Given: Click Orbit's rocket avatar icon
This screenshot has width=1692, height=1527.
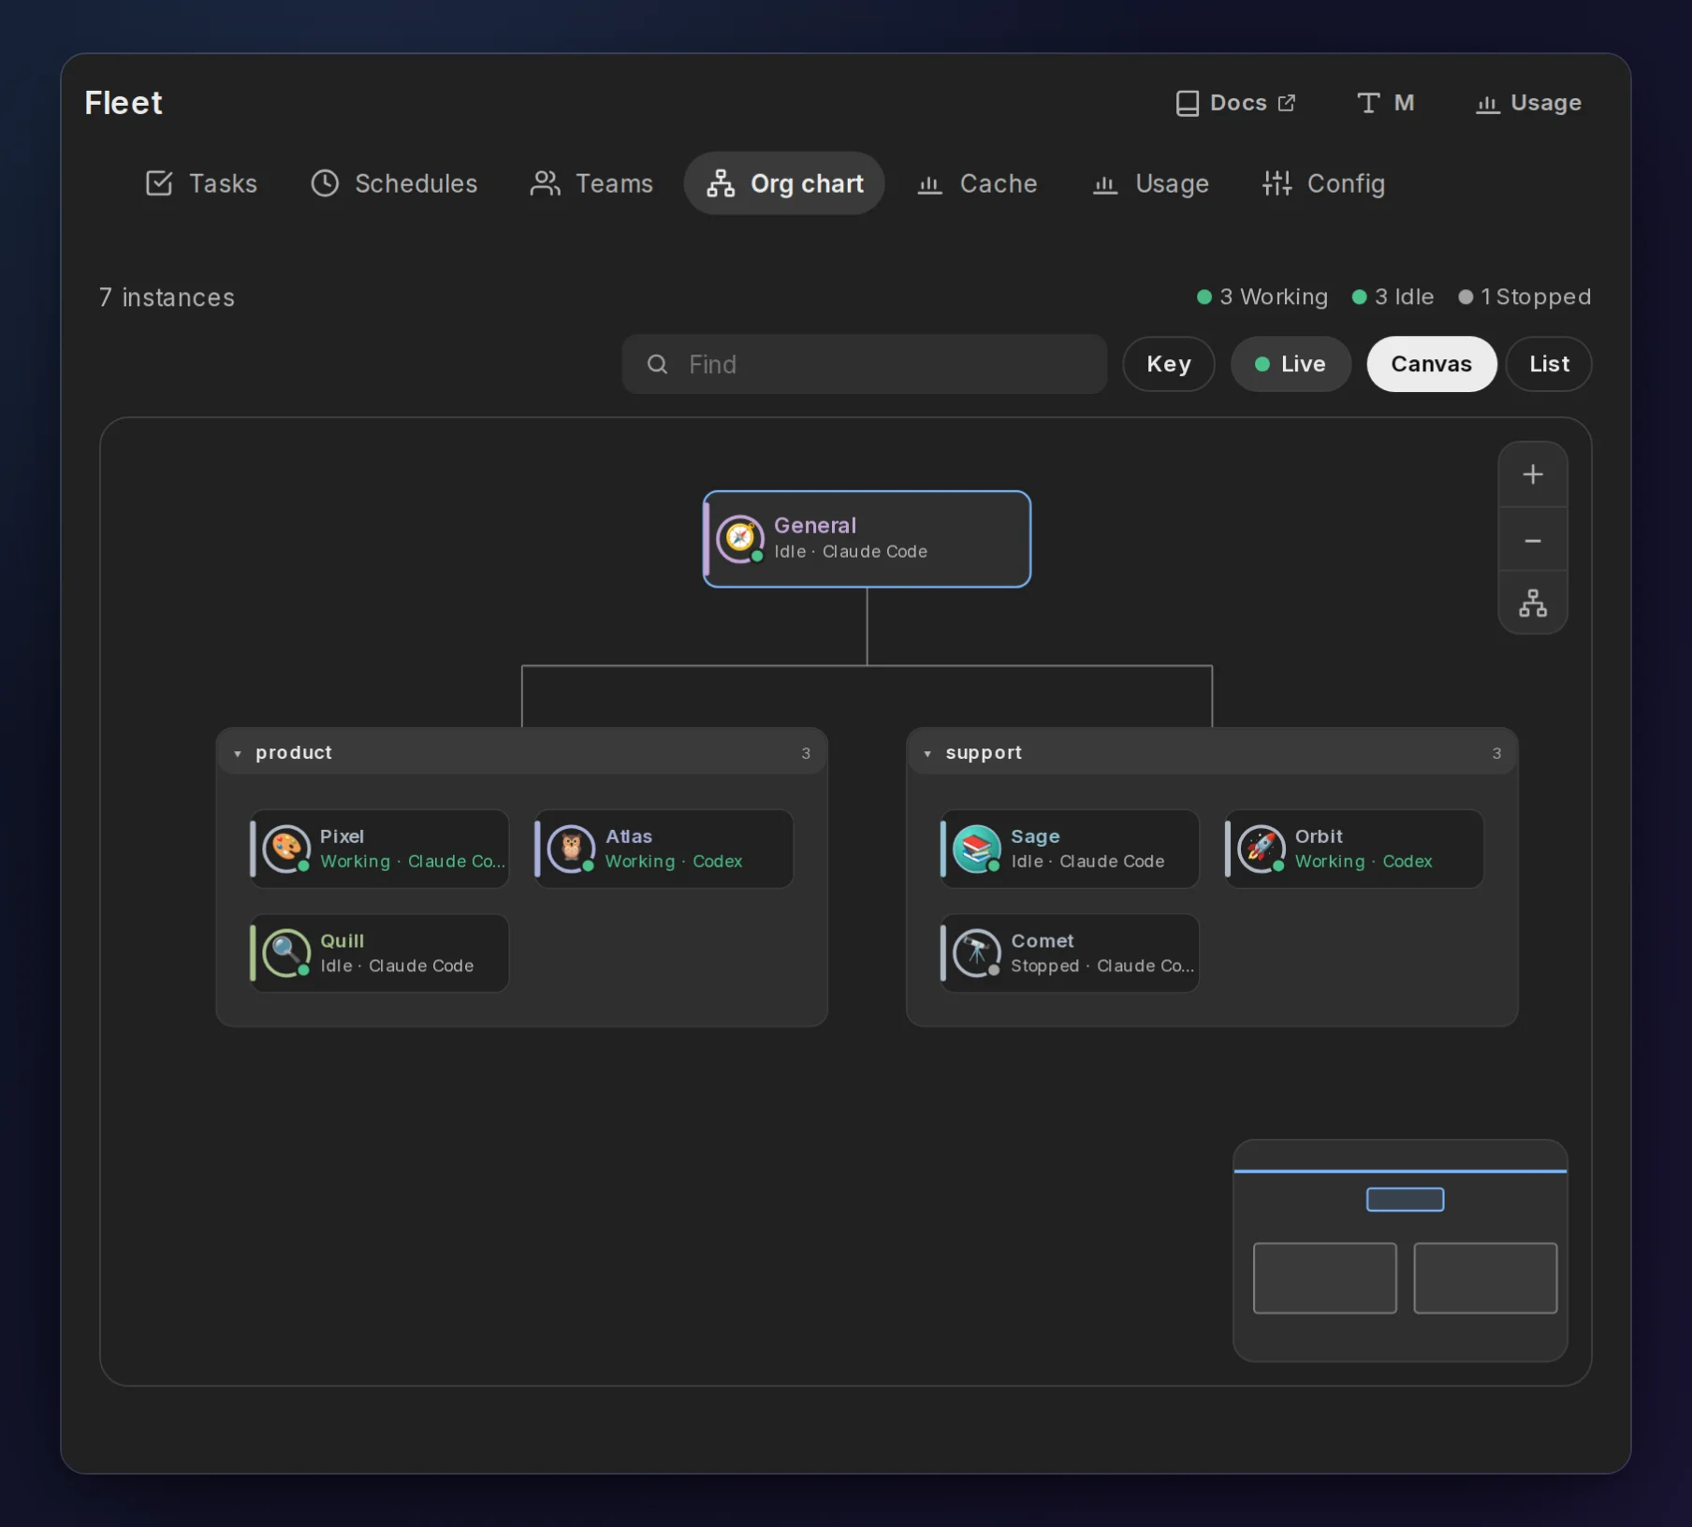Looking at the screenshot, I should click(x=1261, y=848).
